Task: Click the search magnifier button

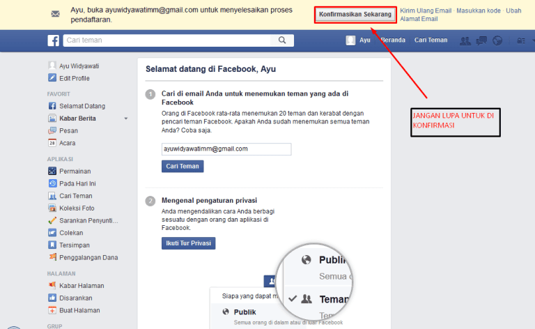Action: pyautogui.click(x=282, y=40)
